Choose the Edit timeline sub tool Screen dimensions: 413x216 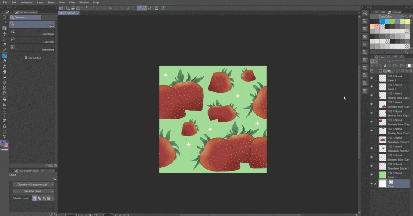coord(32,48)
